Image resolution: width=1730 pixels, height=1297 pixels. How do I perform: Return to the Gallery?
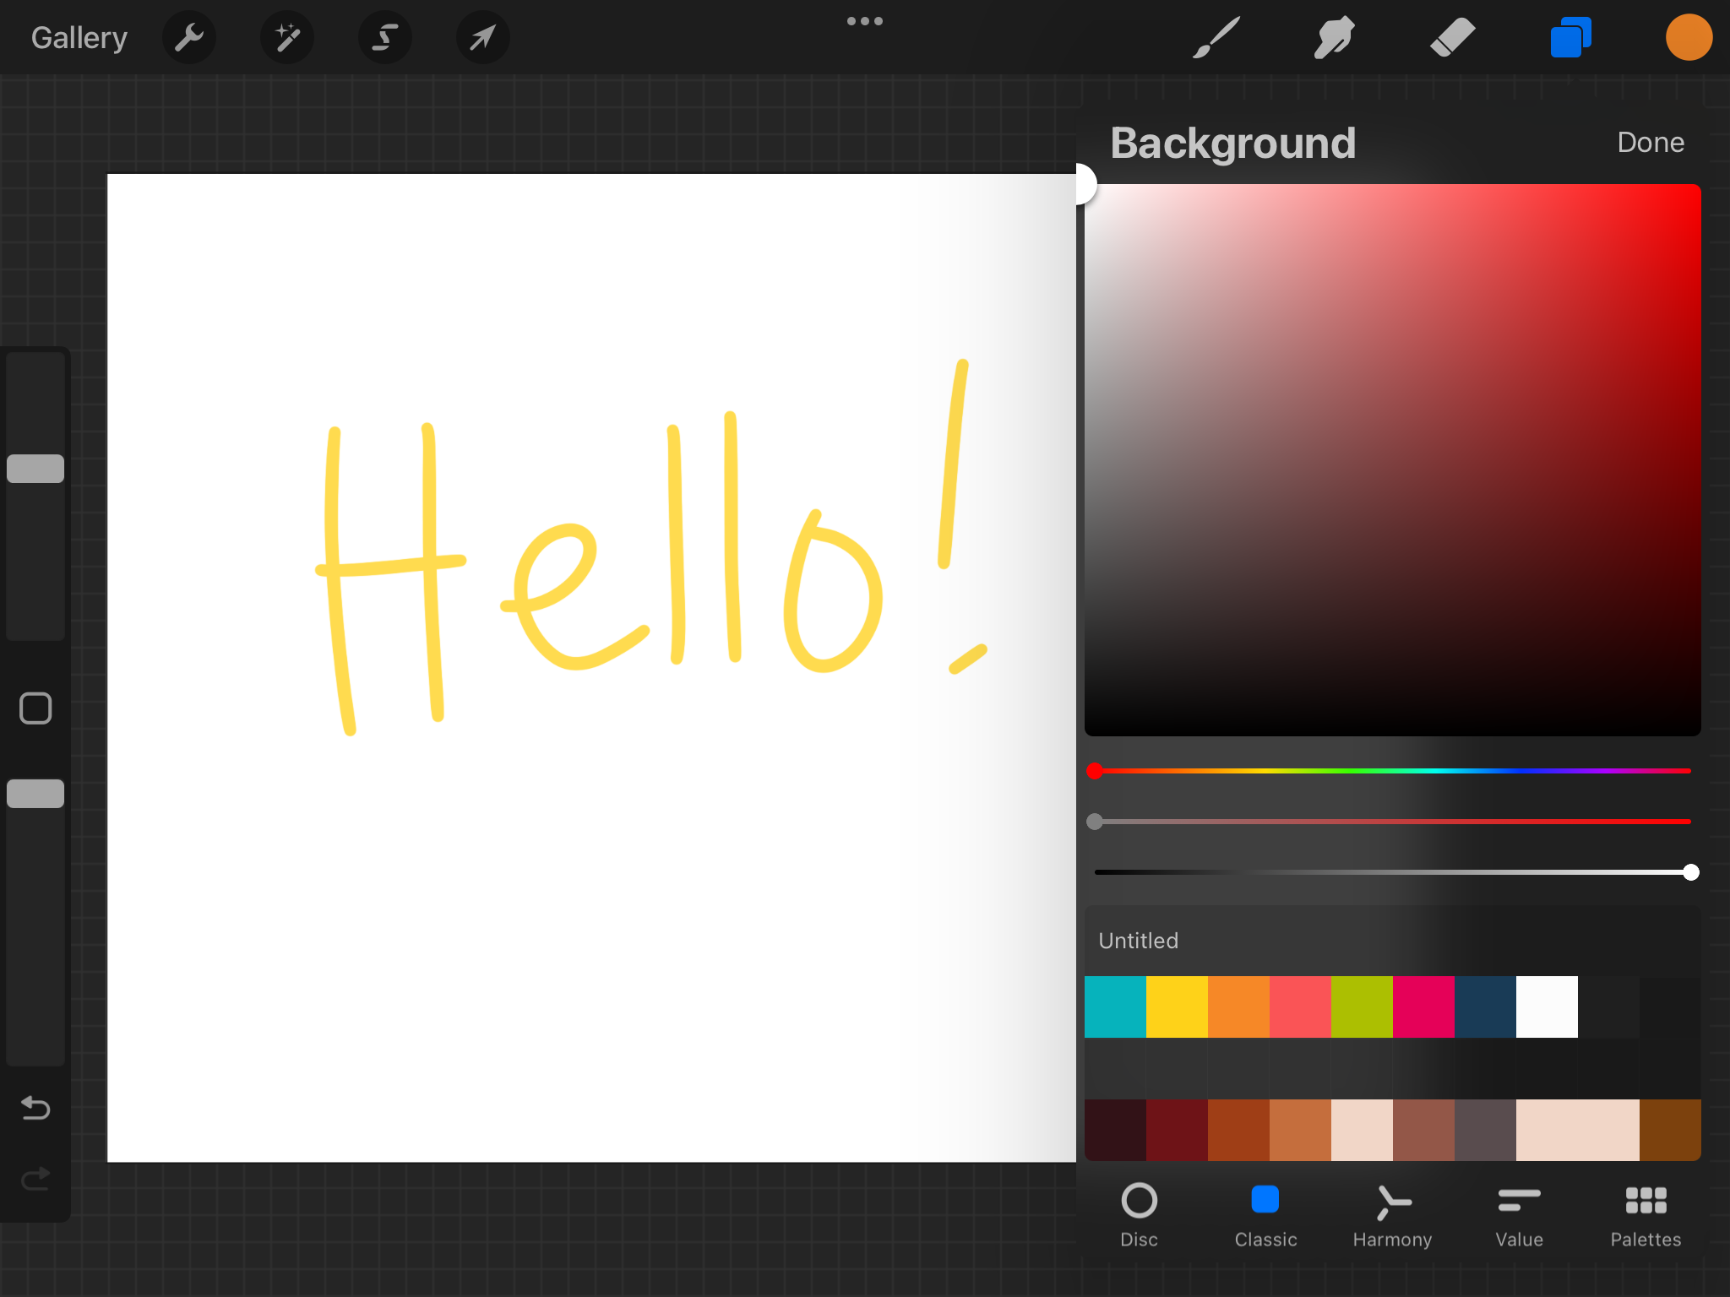79,38
